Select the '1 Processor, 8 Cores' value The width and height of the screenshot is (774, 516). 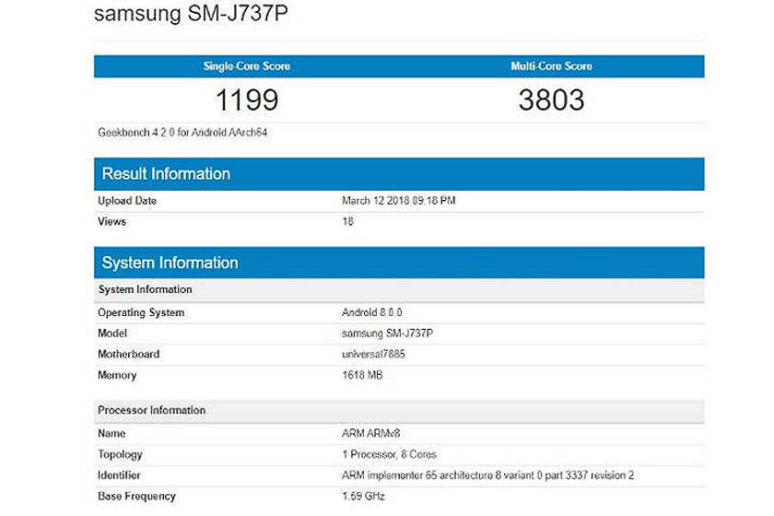tap(389, 454)
